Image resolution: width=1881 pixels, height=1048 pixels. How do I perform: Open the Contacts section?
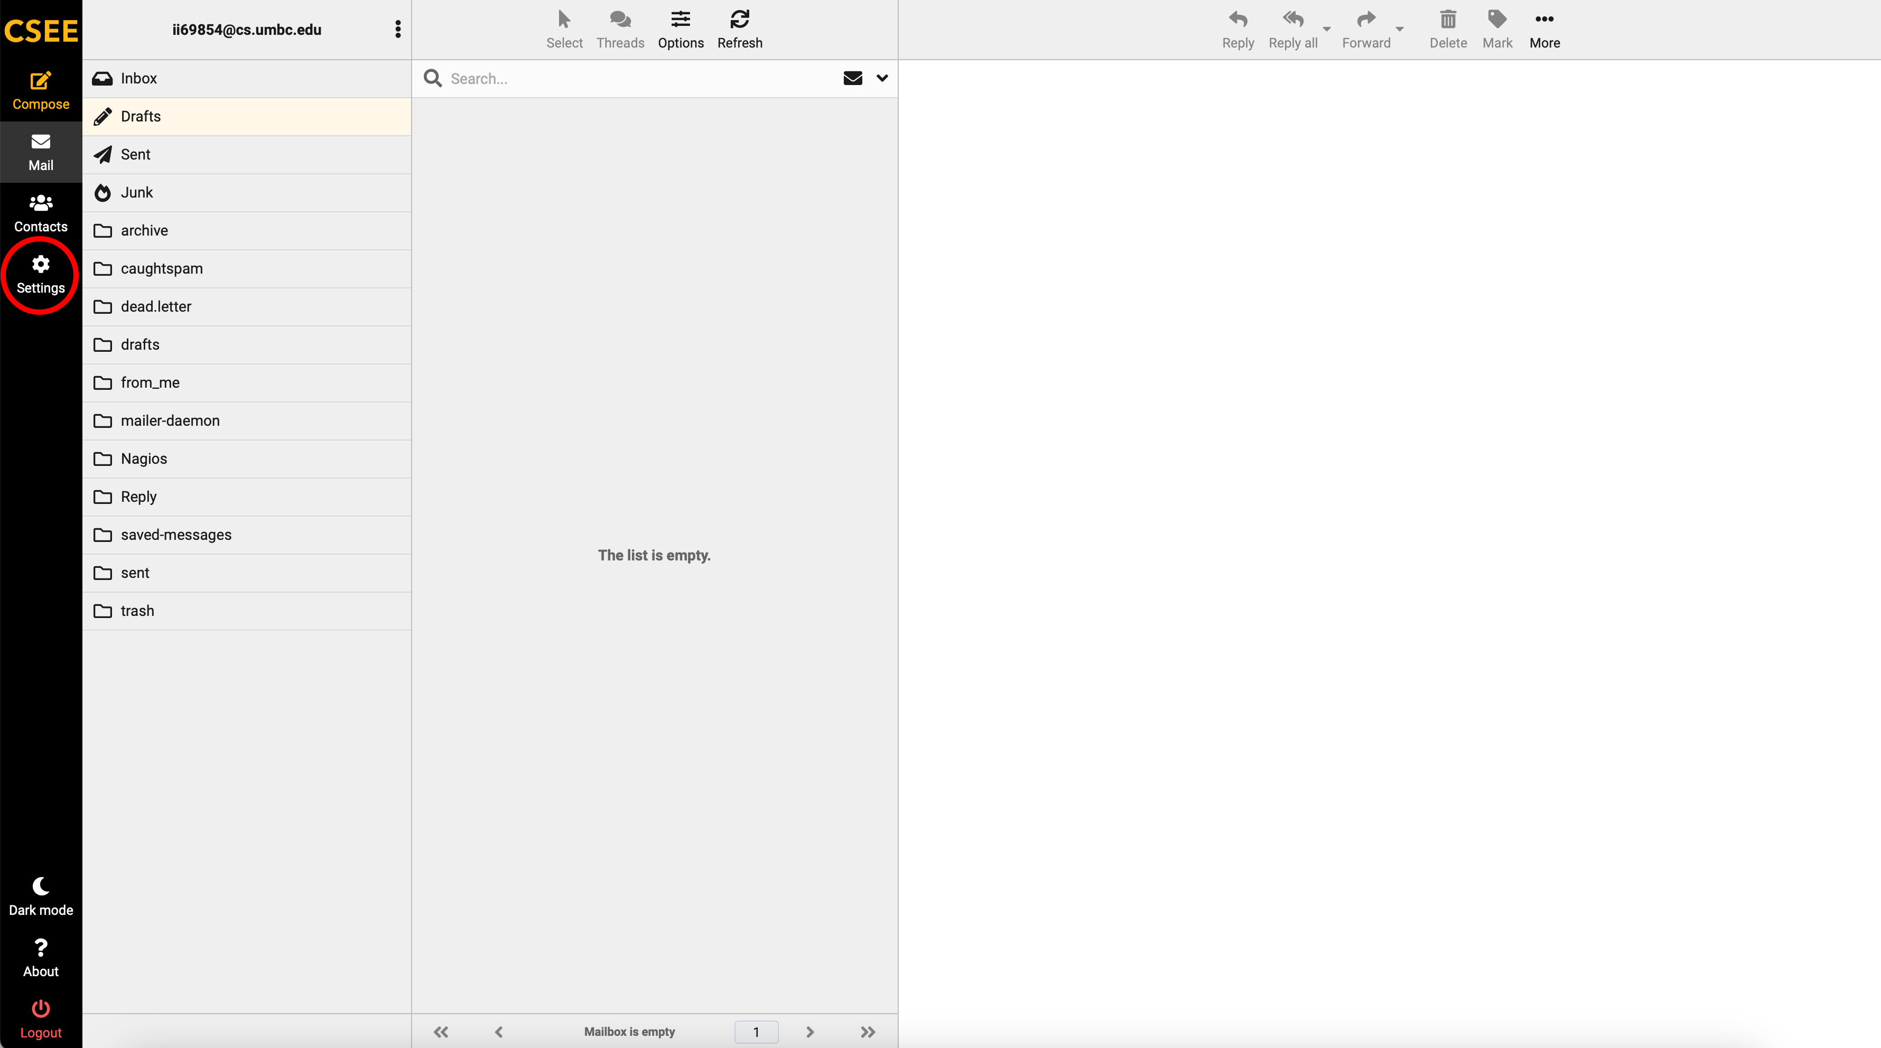pyautogui.click(x=41, y=213)
